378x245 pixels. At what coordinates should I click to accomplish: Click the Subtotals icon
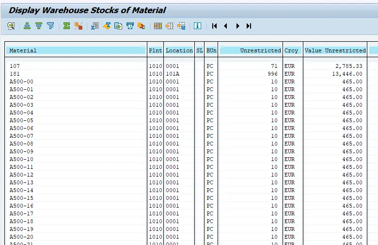click(78, 26)
